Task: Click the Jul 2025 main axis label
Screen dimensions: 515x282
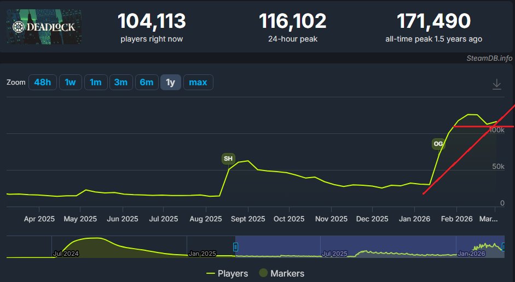Action: pyautogui.click(x=164, y=219)
